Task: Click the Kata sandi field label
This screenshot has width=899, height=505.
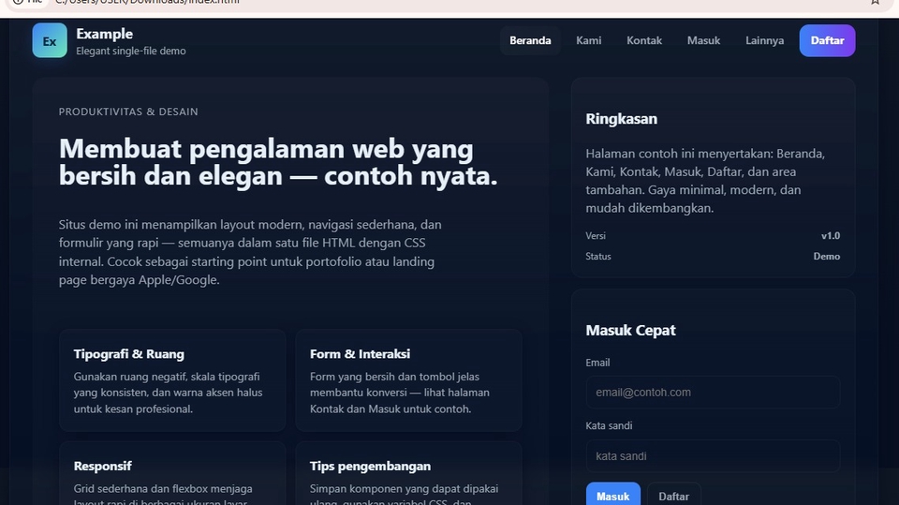Action: coord(609,425)
